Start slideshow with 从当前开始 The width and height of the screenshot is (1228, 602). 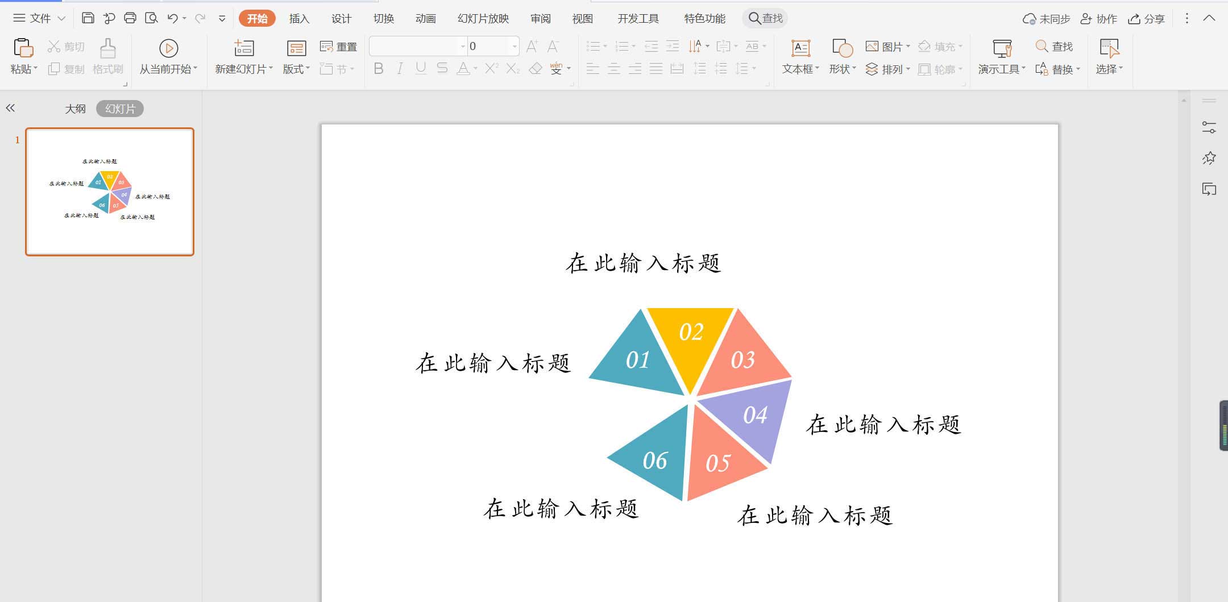(168, 57)
